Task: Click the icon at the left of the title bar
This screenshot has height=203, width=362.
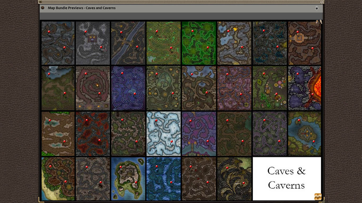Action: coord(42,8)
